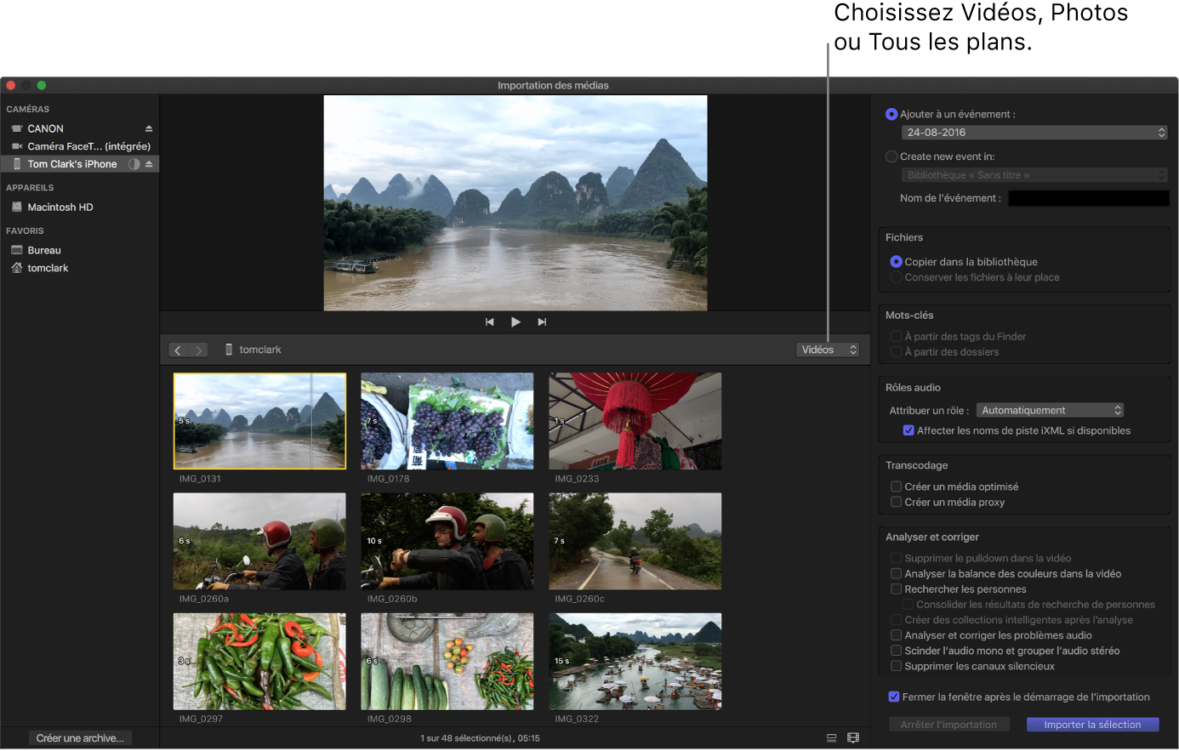The width and height of the screenshot is (1179, 751).
Task: Select Bureau in the Favoris list
Action: pyautogui.click(x=44, y=251)
